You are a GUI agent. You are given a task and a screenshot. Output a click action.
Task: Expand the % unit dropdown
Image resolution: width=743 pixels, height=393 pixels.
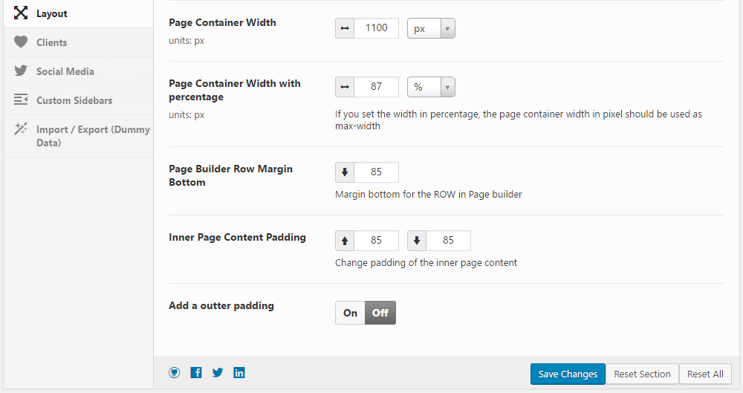431,87
